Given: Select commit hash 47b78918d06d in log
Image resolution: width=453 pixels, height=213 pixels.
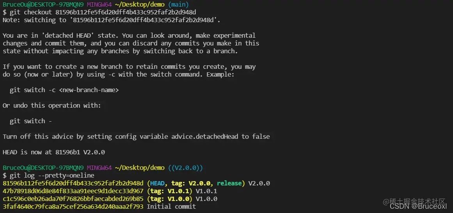Looking at the screenshot, I should (73, 191).
